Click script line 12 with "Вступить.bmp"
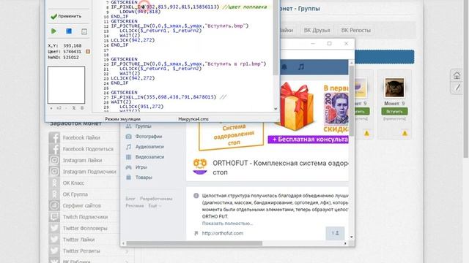 pyautogui.click(x=180, y=26)
